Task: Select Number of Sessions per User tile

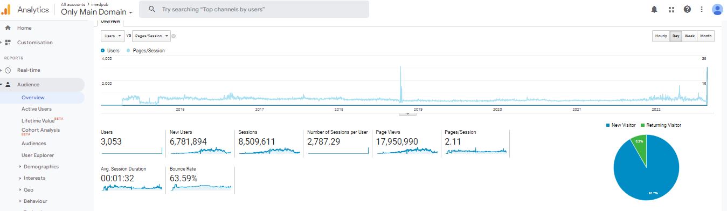Action: coord(338,143)
